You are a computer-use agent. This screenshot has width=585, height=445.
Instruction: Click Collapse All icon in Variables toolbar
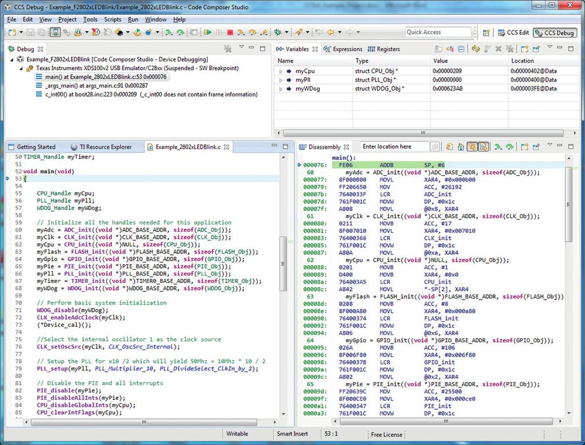461,49
